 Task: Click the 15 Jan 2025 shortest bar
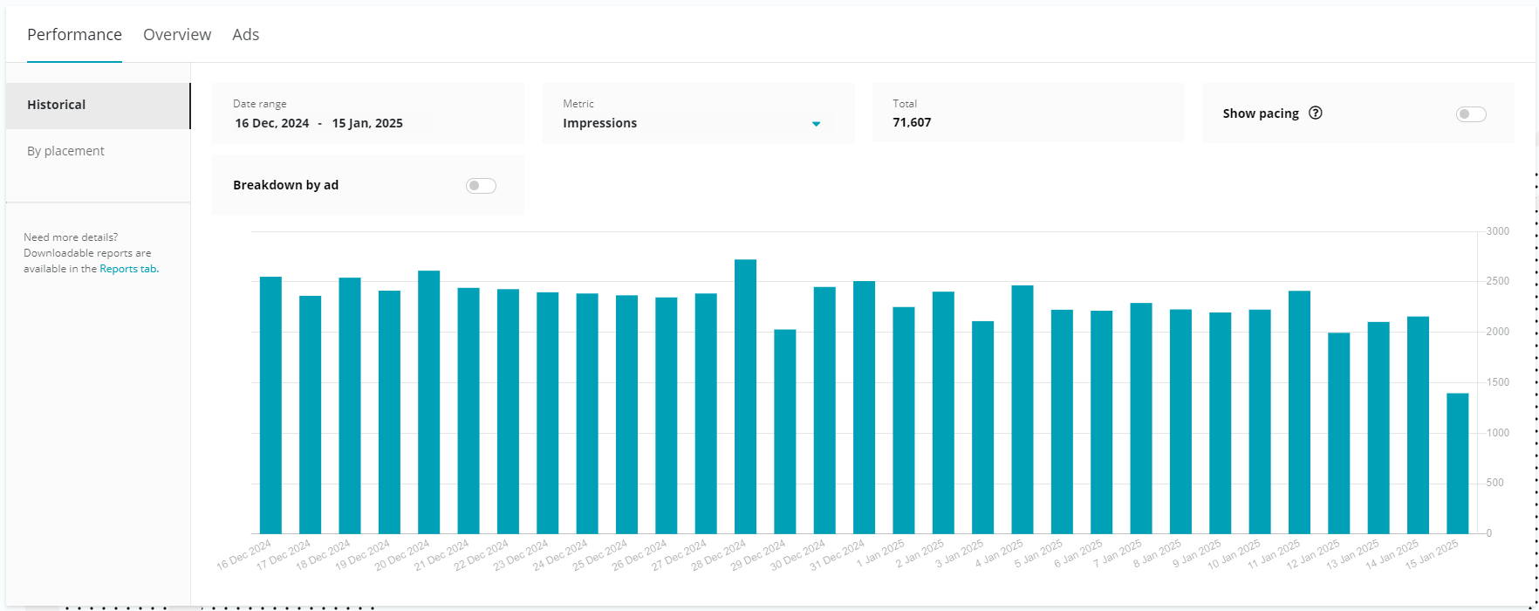tap(1457, 463)
